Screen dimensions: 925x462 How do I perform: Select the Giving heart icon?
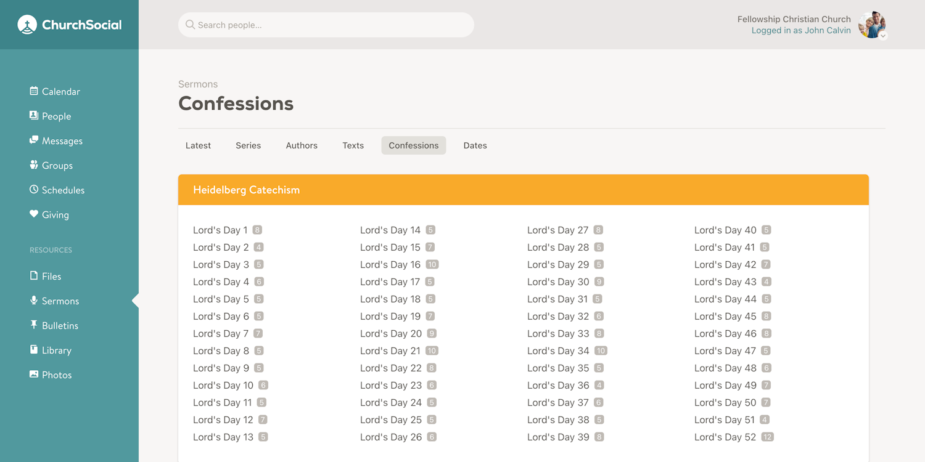coord(33,214)
